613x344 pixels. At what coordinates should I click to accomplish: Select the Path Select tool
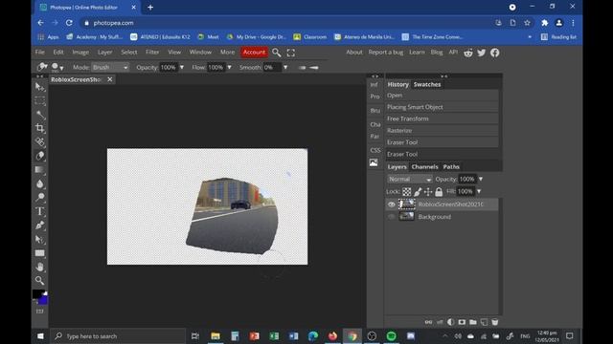coord(40,239)
